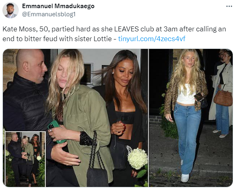Visit the @Emmanuelsblog1 handle
236x189 pixels.
point(49,14)
